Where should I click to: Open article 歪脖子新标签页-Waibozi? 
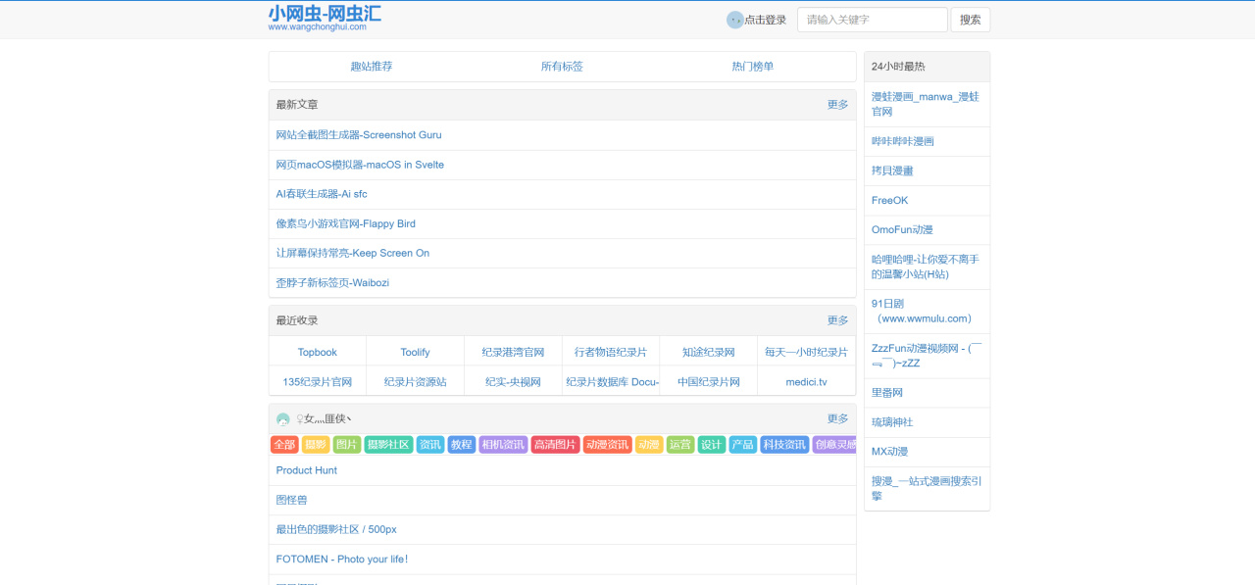point(332,282)
